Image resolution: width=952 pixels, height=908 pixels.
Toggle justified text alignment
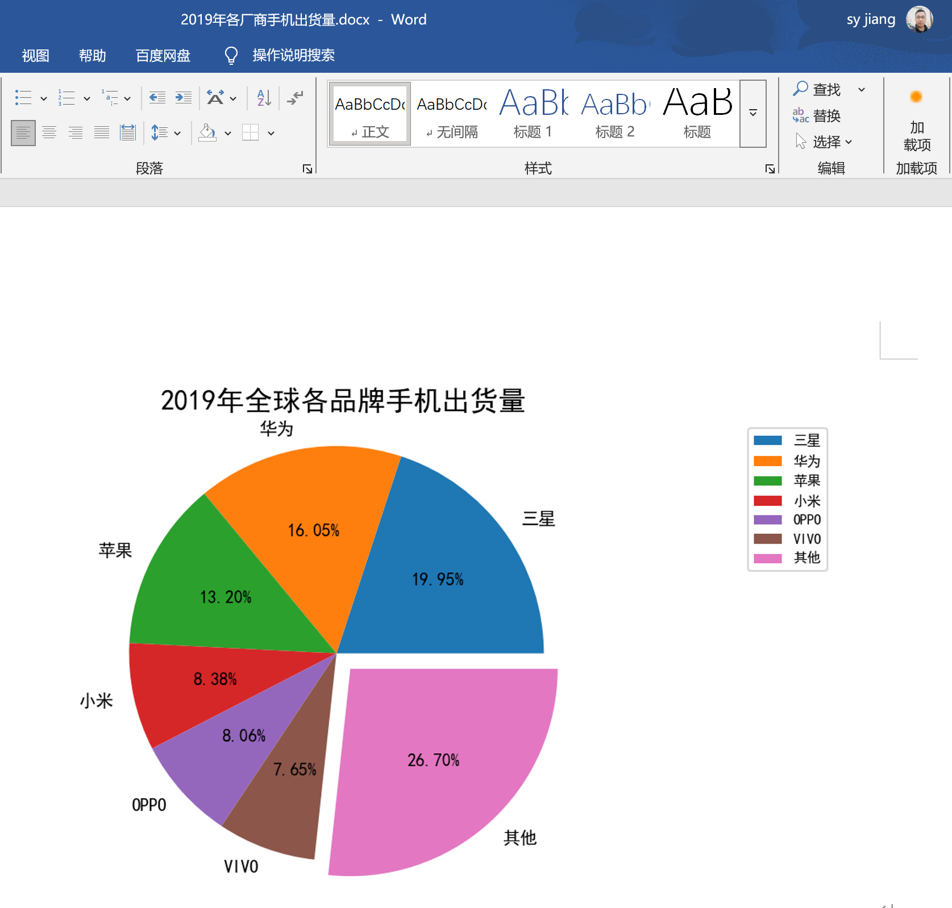pyautogui.click(x=102, y=133)
